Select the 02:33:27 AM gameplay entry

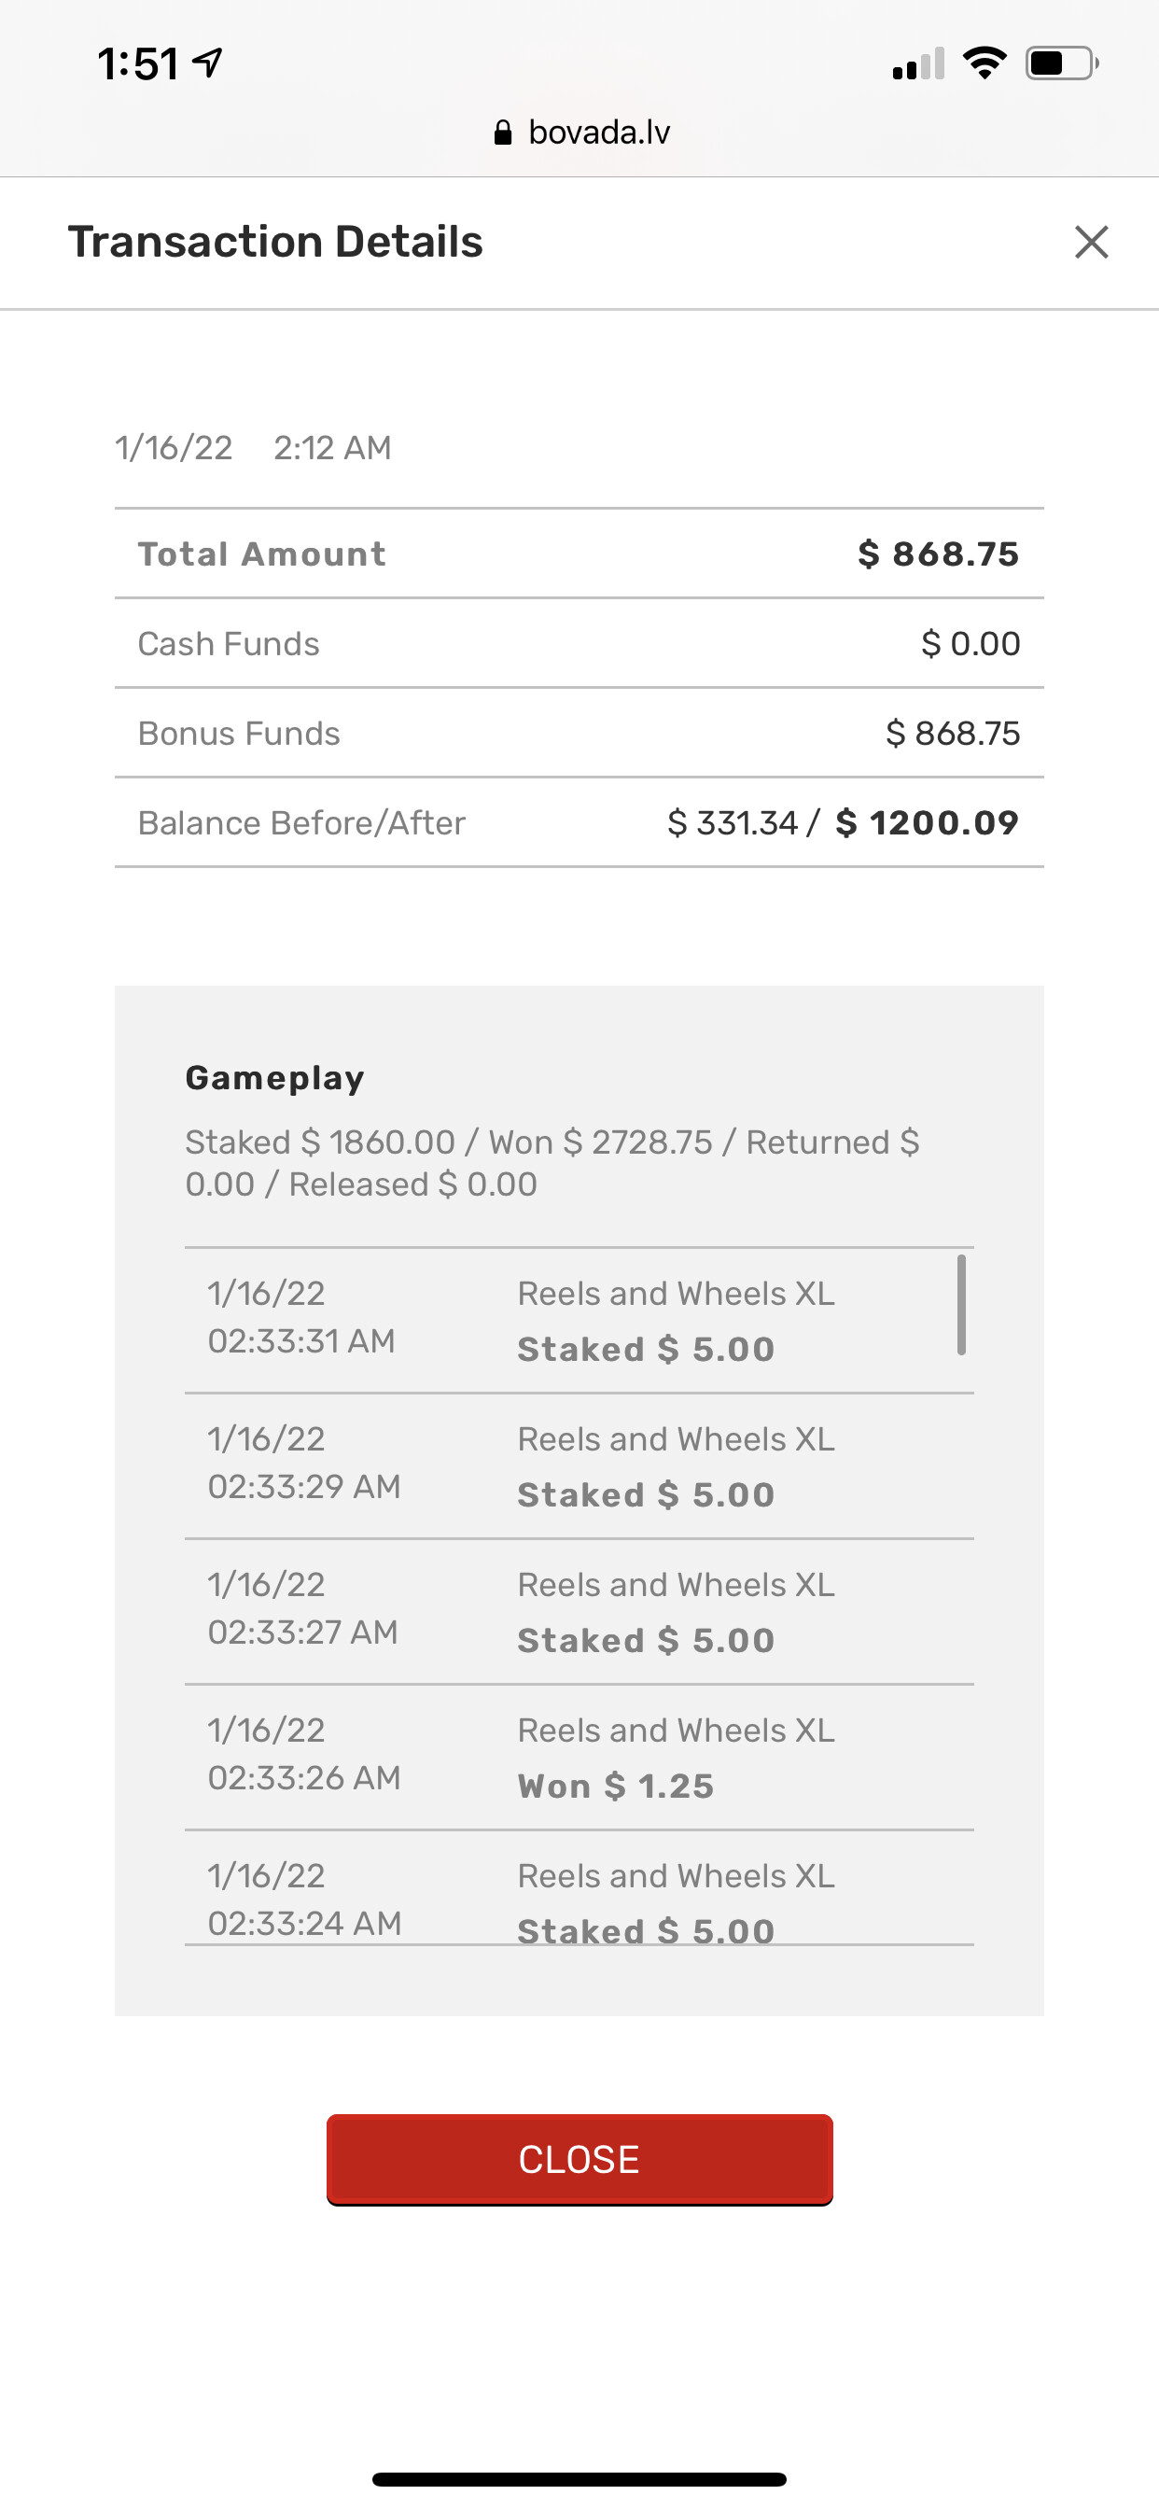tap(579, 1612)
